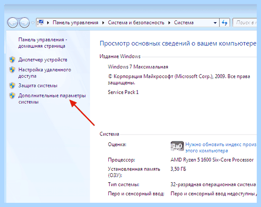Open Панель управления - домашняя страница link
The image size is (261, 207).
coord(43,43)
